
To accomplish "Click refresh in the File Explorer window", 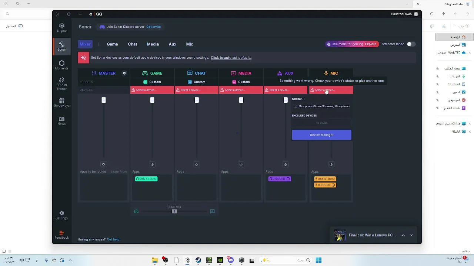I will click(x=432, y=14).
